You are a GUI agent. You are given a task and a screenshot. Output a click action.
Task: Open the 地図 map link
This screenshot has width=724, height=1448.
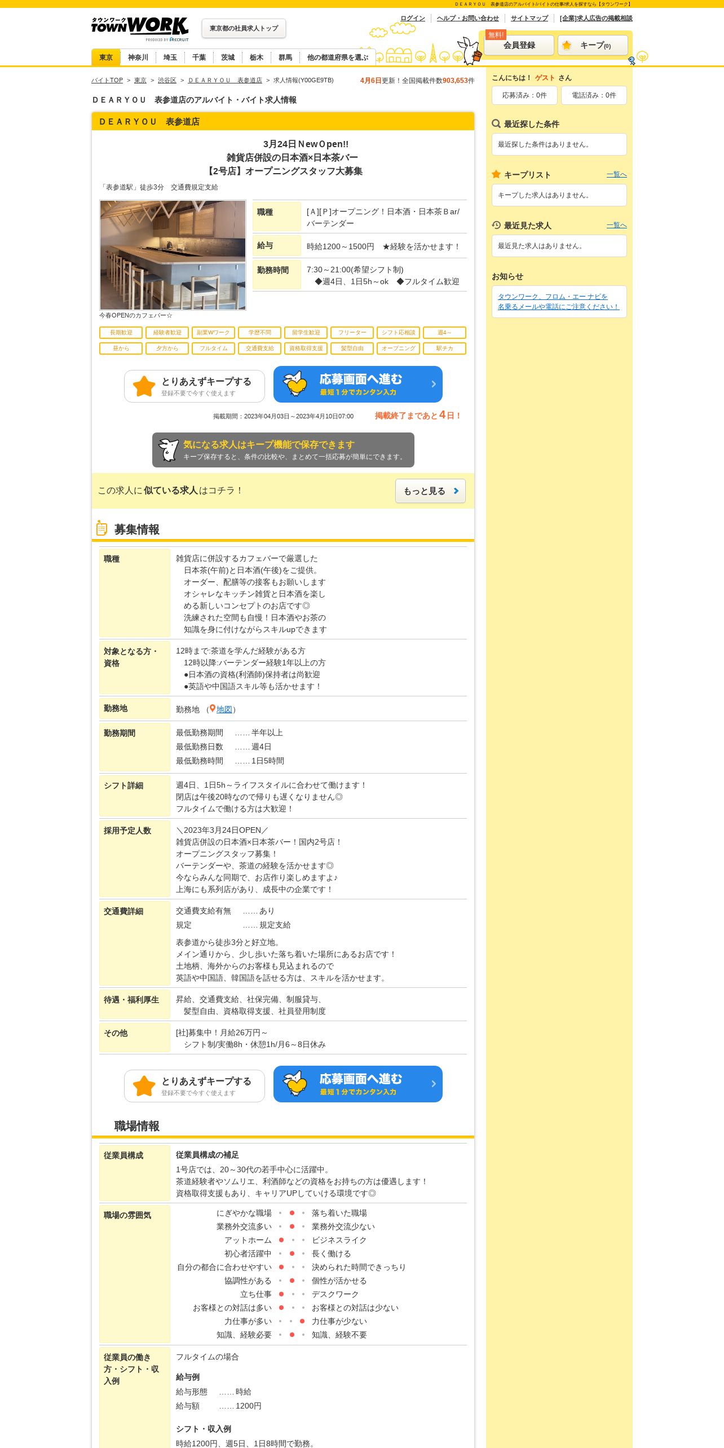pos(224,709)
